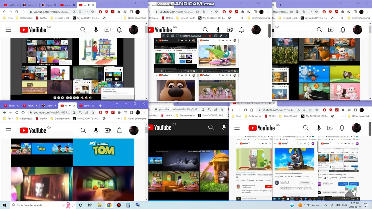Open account avatar in watch?v=MZJ window
372x209 pixels.
(134, 30)
